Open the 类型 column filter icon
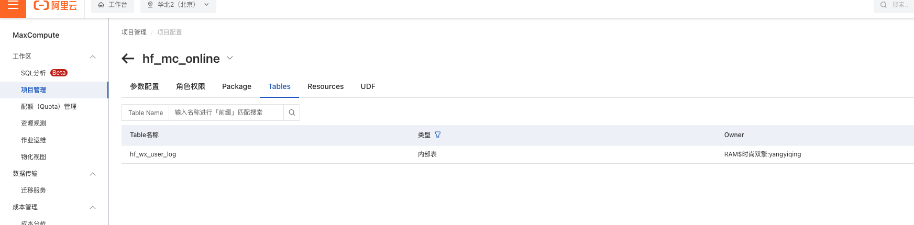 pyautogui.click(x=438, y=135)
